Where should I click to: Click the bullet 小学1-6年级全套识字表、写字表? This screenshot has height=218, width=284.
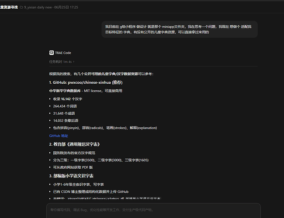tap(78, 184)
